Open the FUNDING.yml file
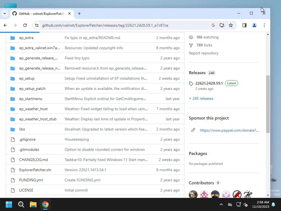 [31, 180]
